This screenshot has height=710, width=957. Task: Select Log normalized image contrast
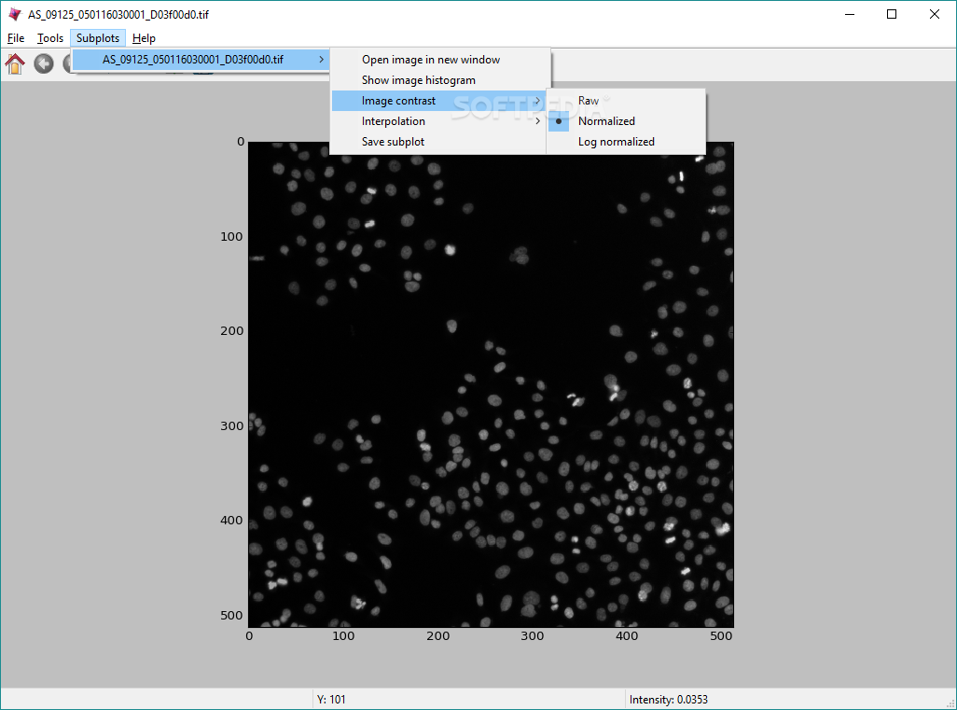pos(626,142)
